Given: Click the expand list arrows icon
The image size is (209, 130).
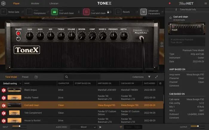Looking at the screenshot, I should [156, 77].
